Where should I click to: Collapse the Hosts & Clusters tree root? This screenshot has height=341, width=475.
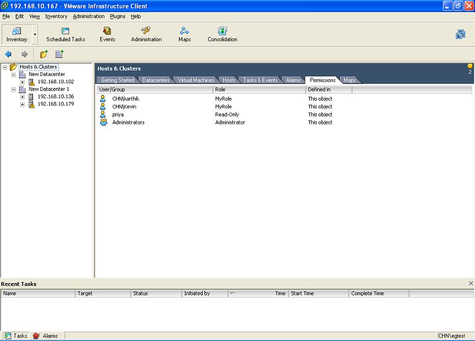[x=5, y=67]
